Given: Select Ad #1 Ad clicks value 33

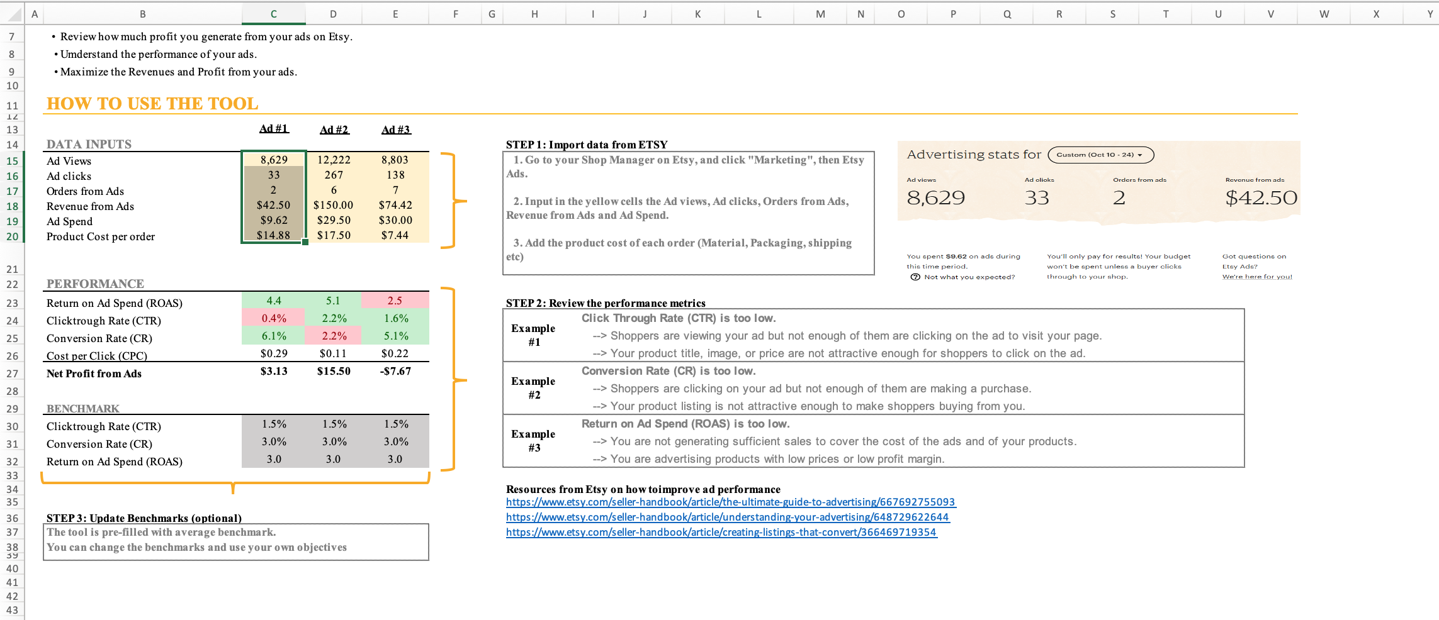Looking at the screenshot, I should (x=274, y=175).
